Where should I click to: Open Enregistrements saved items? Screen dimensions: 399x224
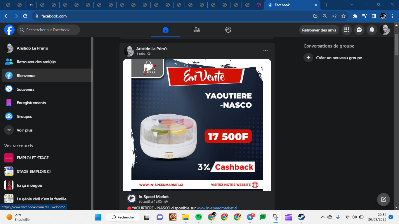pos(31,103)
